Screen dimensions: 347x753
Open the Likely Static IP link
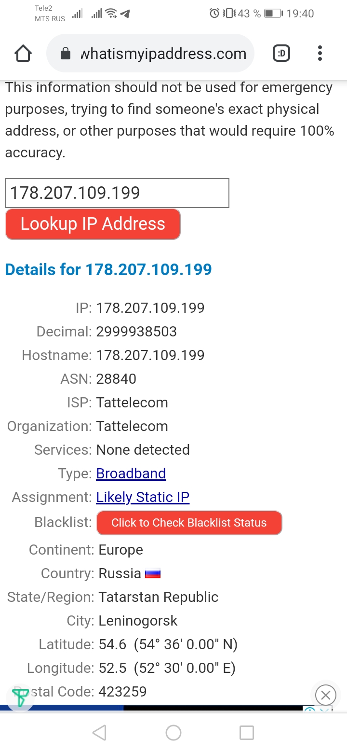(x=143, y=497)
